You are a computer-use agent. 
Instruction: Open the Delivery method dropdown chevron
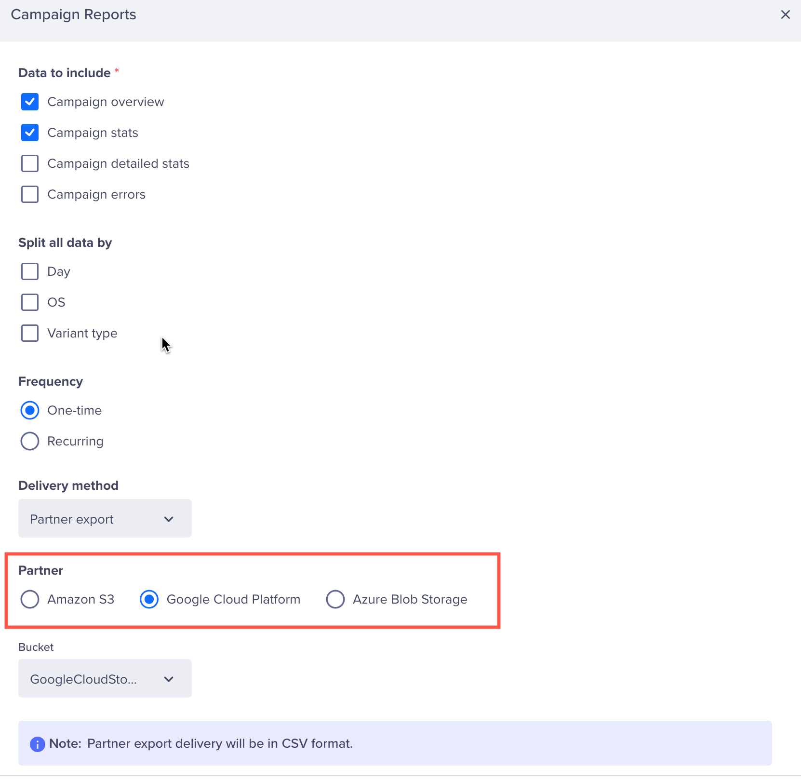(168, 519)
